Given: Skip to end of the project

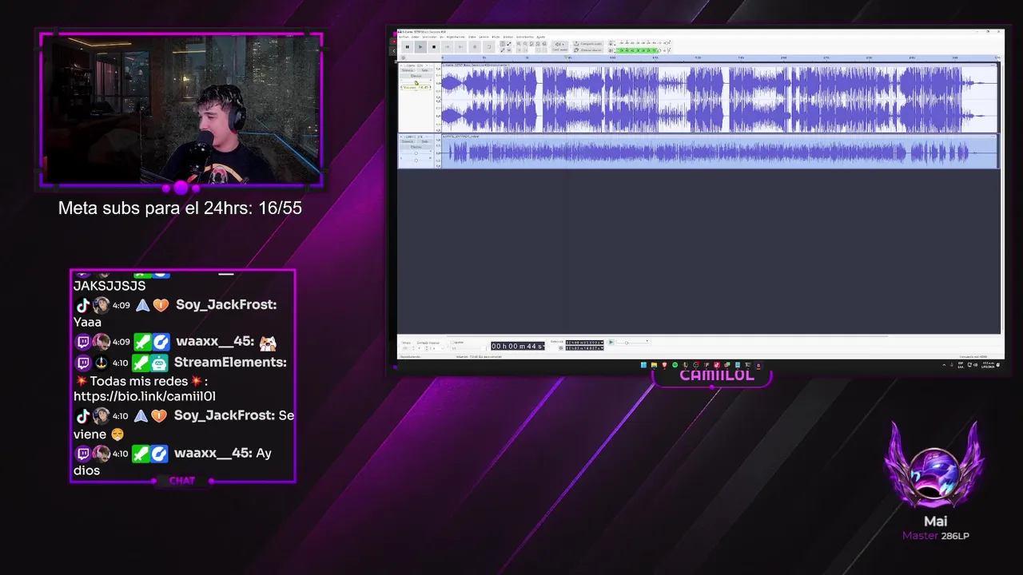Looking at the screenshot, I should click(x=460, y=46).
